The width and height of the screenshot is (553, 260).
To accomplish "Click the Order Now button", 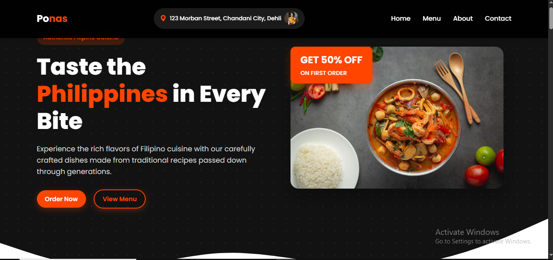I will [61, 199].
